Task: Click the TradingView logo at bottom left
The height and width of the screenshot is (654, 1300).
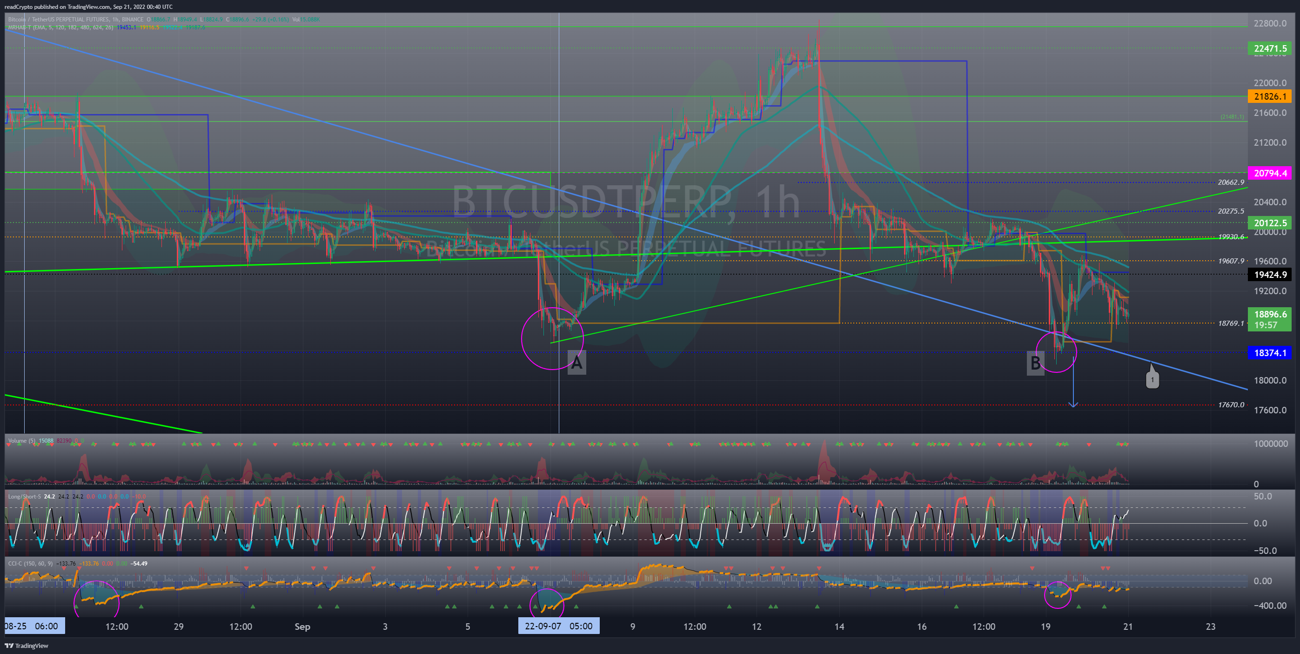Action: pos(26,646)
